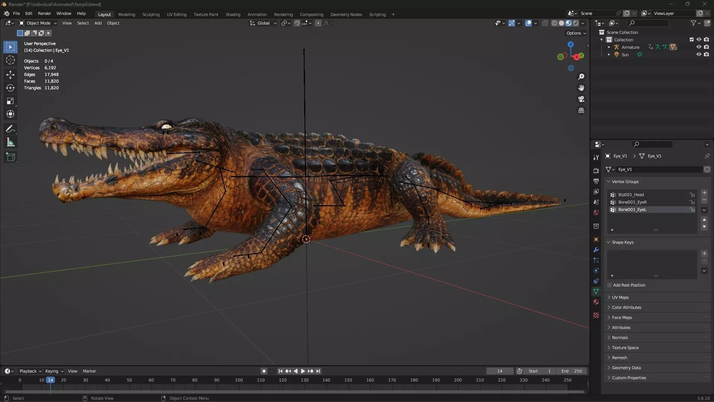714x402 pixels.
Task: Open the Render menu
Action: [44, 13]
